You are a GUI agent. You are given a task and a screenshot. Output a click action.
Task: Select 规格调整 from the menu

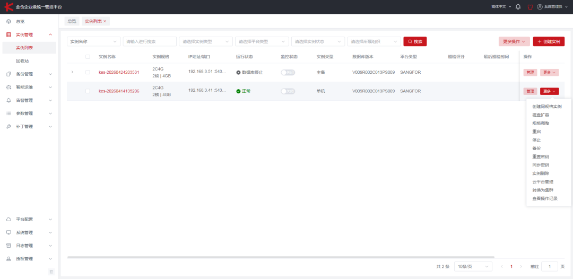[541, 124]
